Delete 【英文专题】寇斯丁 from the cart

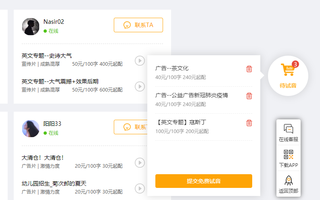pos(249,123)
